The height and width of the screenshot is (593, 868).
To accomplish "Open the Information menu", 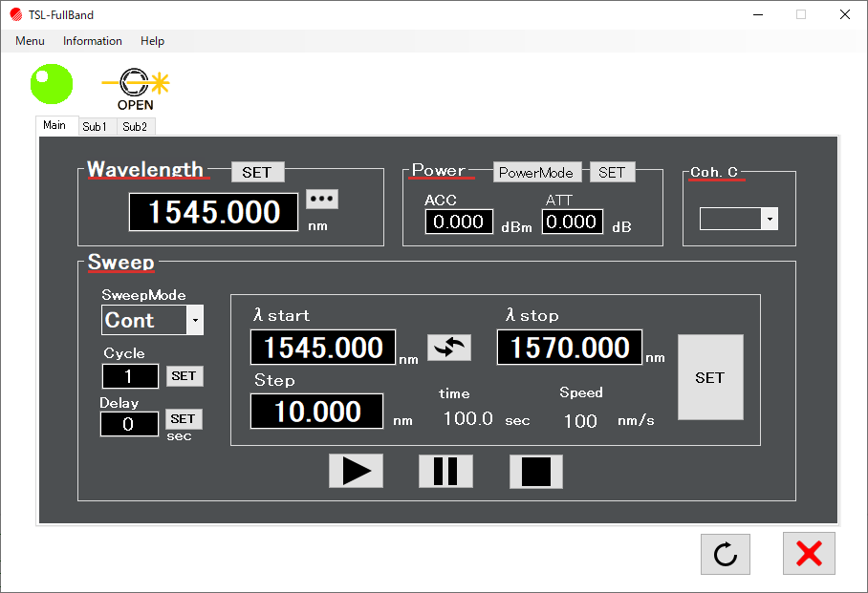I will 93,41.
